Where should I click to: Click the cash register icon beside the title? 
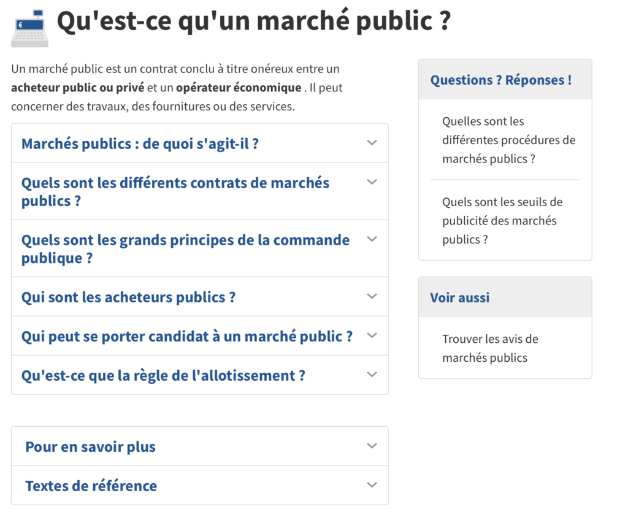(29, 29)
